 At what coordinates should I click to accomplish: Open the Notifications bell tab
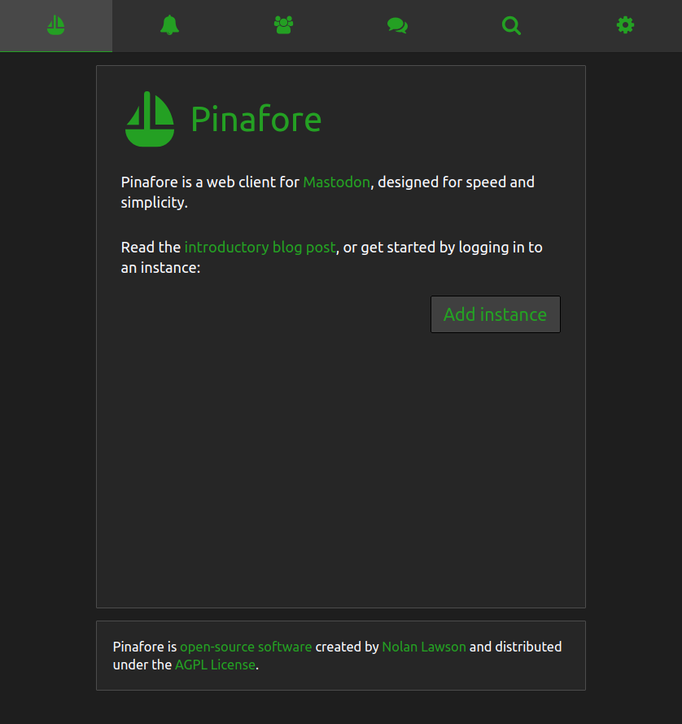coord(170,25)
